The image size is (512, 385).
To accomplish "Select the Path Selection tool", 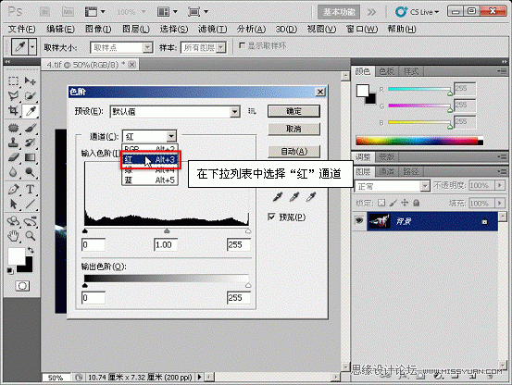I will click(13, 205).
